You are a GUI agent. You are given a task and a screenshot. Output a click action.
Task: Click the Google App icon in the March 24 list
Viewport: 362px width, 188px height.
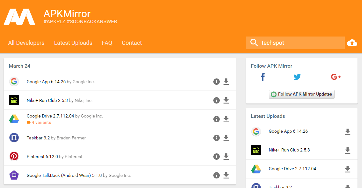tap(14, 81)
